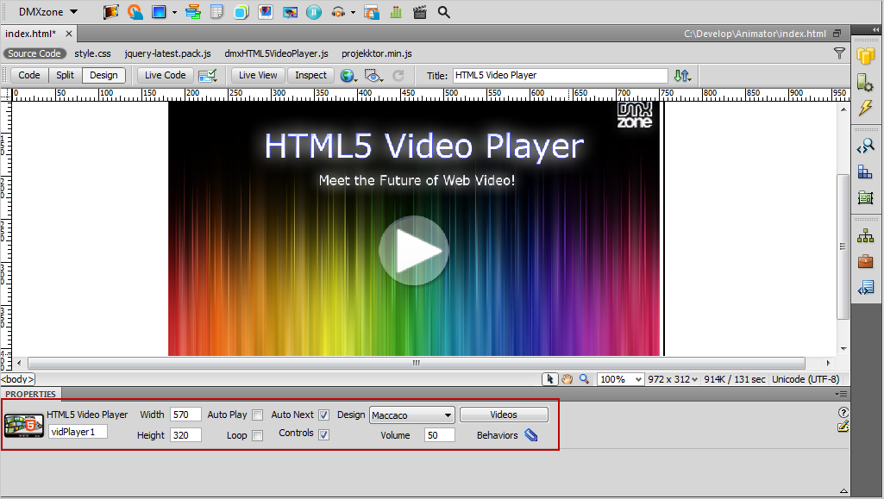Select the body tag in tag selector
Image resolution: width=884 pixels, height=499 pixels.
(18, 379)
